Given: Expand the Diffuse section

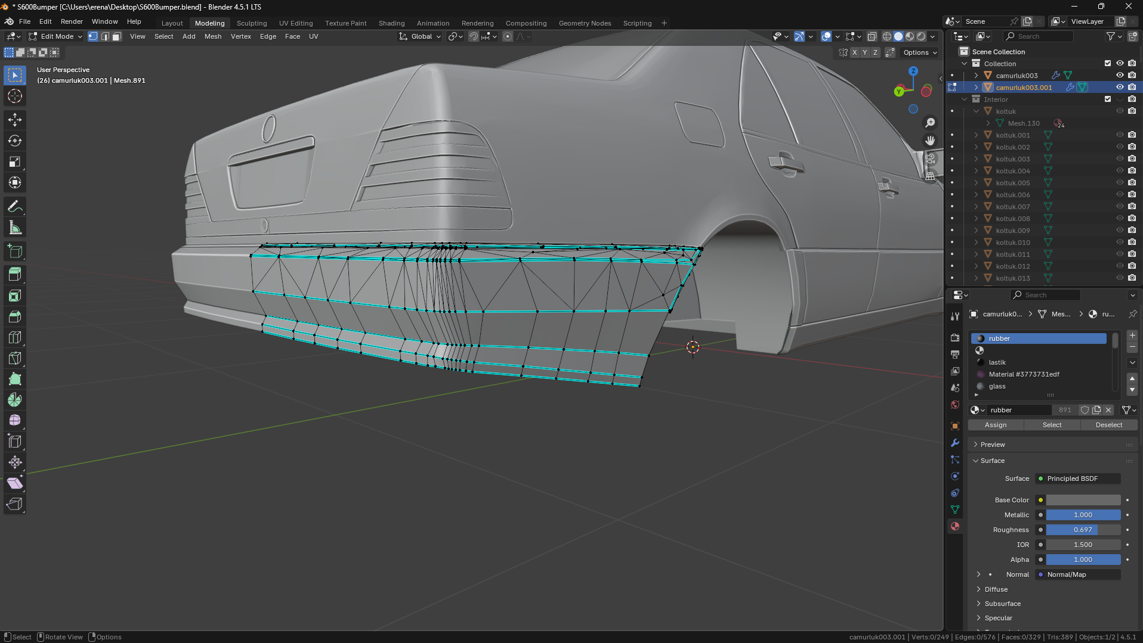Looking at the screenshot, I should 996,589.
